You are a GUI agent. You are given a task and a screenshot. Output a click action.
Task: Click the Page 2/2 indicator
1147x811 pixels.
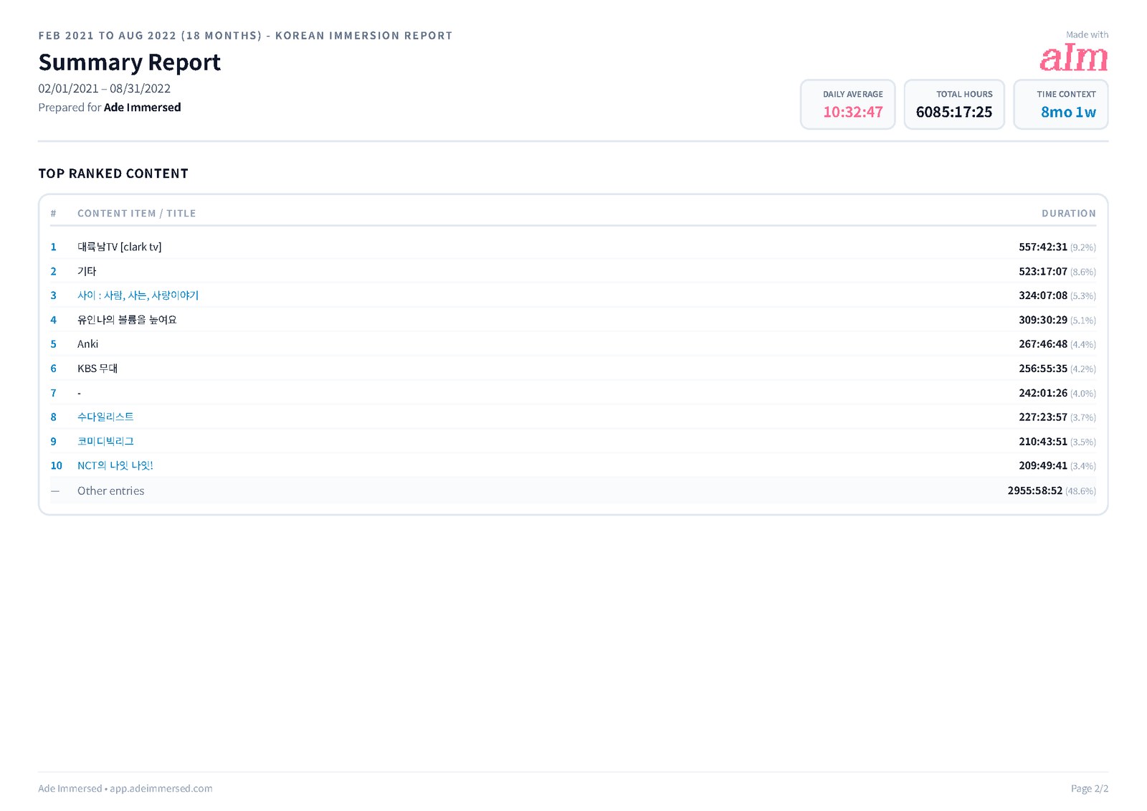1090,788
